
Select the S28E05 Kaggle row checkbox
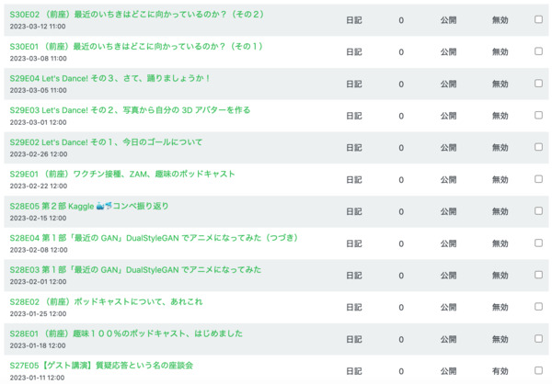tap(538, 210)
